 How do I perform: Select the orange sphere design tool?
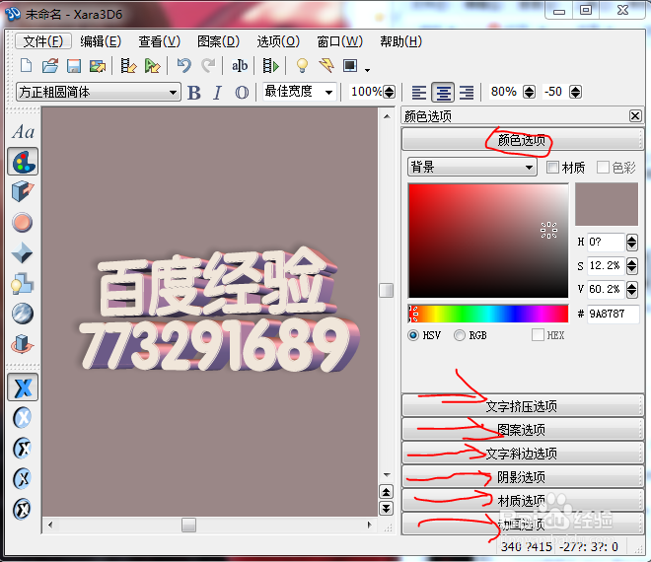[23, 223]
